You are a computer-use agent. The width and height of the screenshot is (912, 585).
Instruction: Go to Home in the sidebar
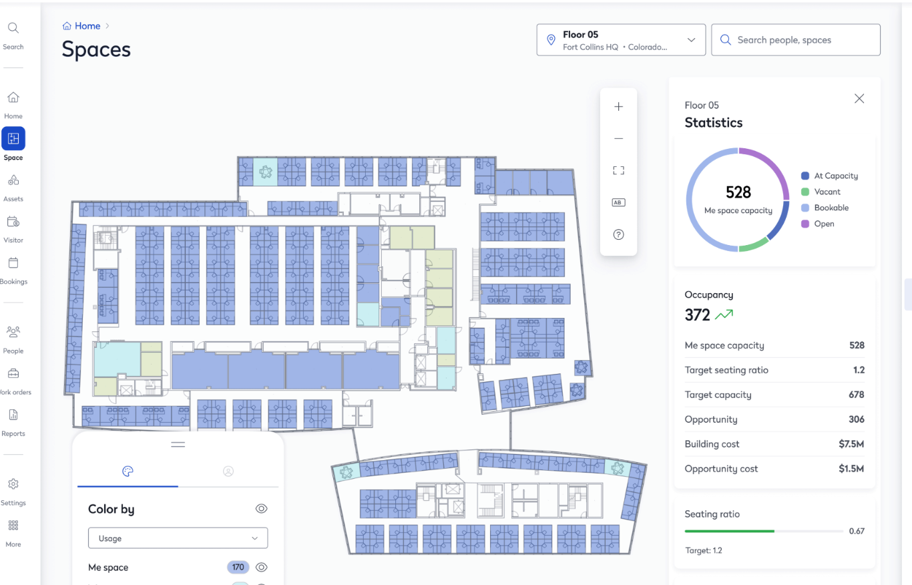13,106
